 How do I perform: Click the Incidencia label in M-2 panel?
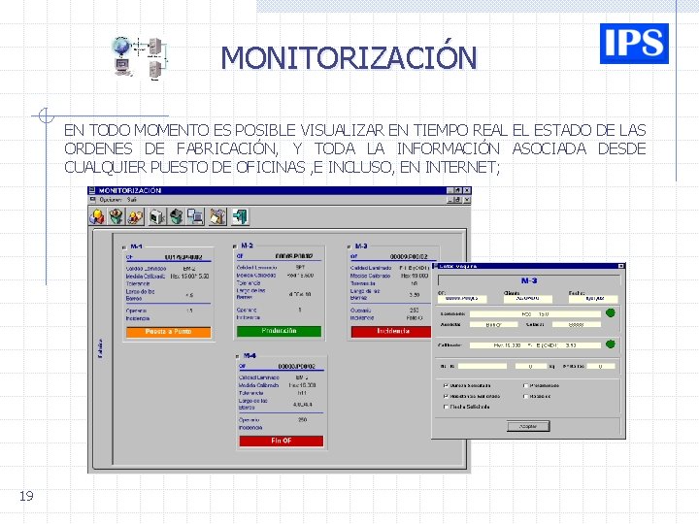(249, 317)
